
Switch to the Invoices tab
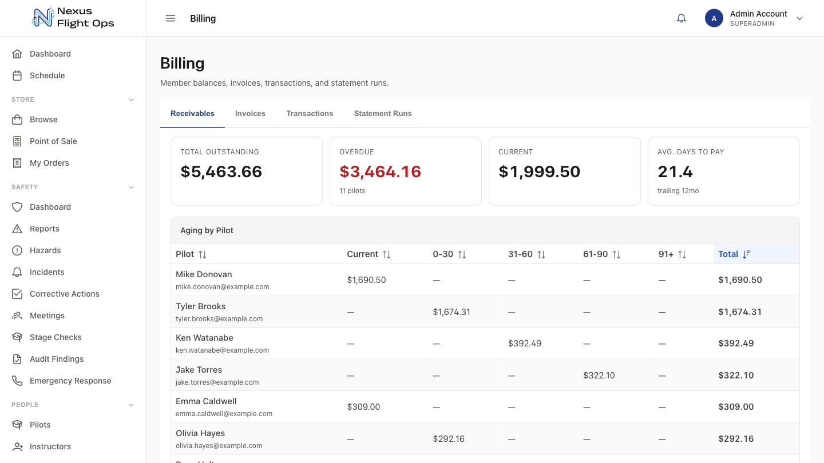tap(250, 113)
